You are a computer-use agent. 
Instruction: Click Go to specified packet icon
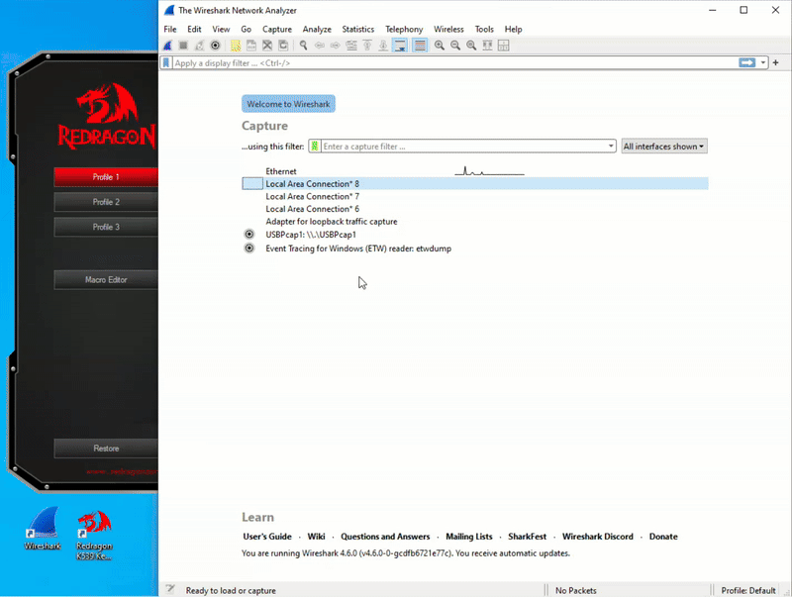pyautogui.click(x=351, y=46)
